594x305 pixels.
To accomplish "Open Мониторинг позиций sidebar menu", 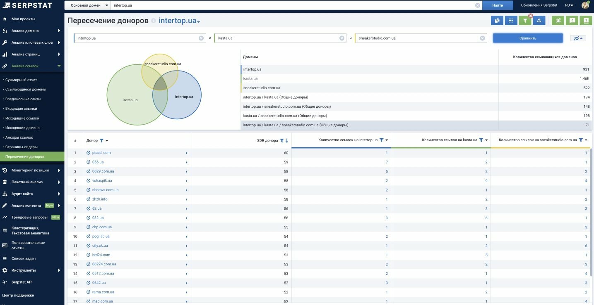I will pos(32,170).
